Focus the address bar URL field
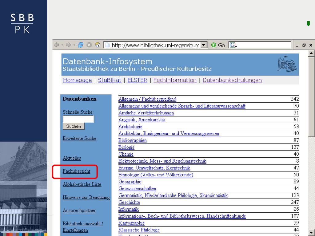This screenshot has height=236, width=315. coord(155,45)
